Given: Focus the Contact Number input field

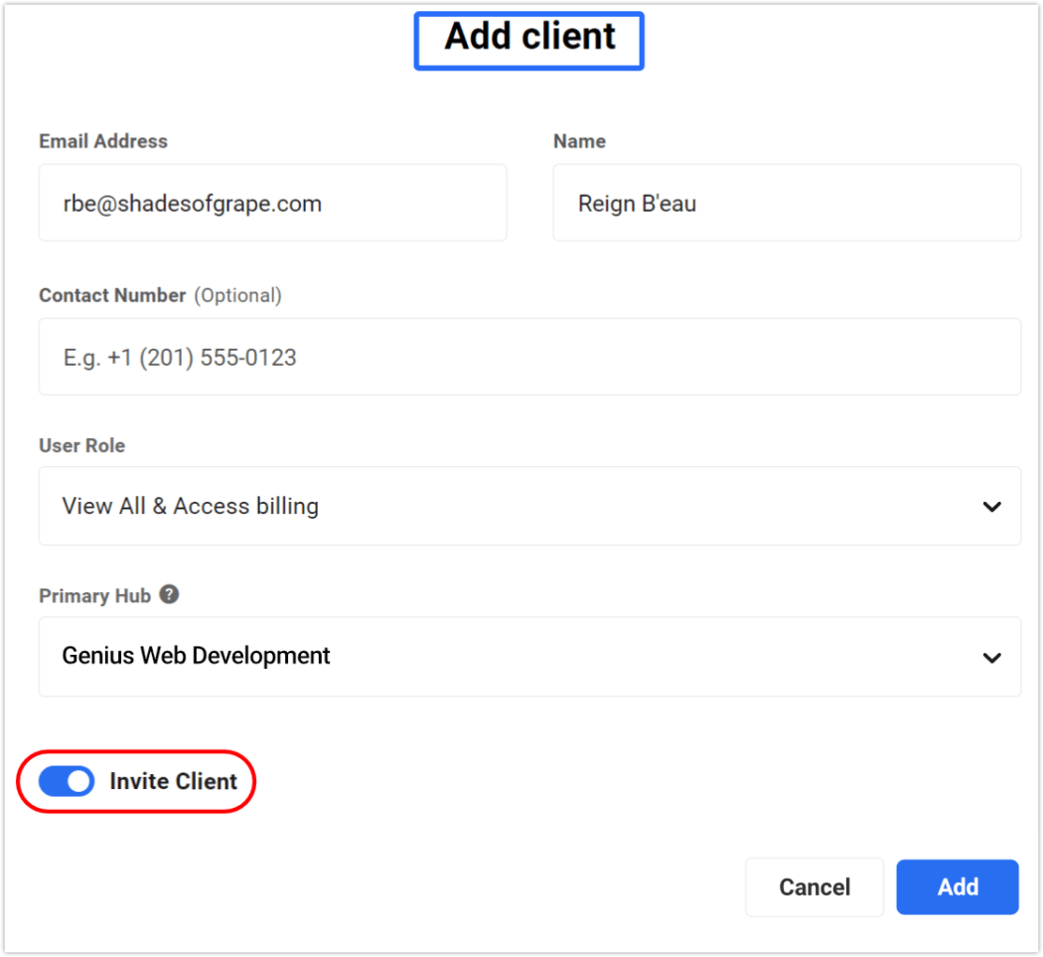Looking at the screenshot, I should (x=529, y=357).
